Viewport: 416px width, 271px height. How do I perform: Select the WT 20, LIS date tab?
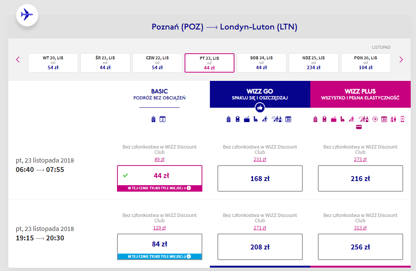point(53,63)
